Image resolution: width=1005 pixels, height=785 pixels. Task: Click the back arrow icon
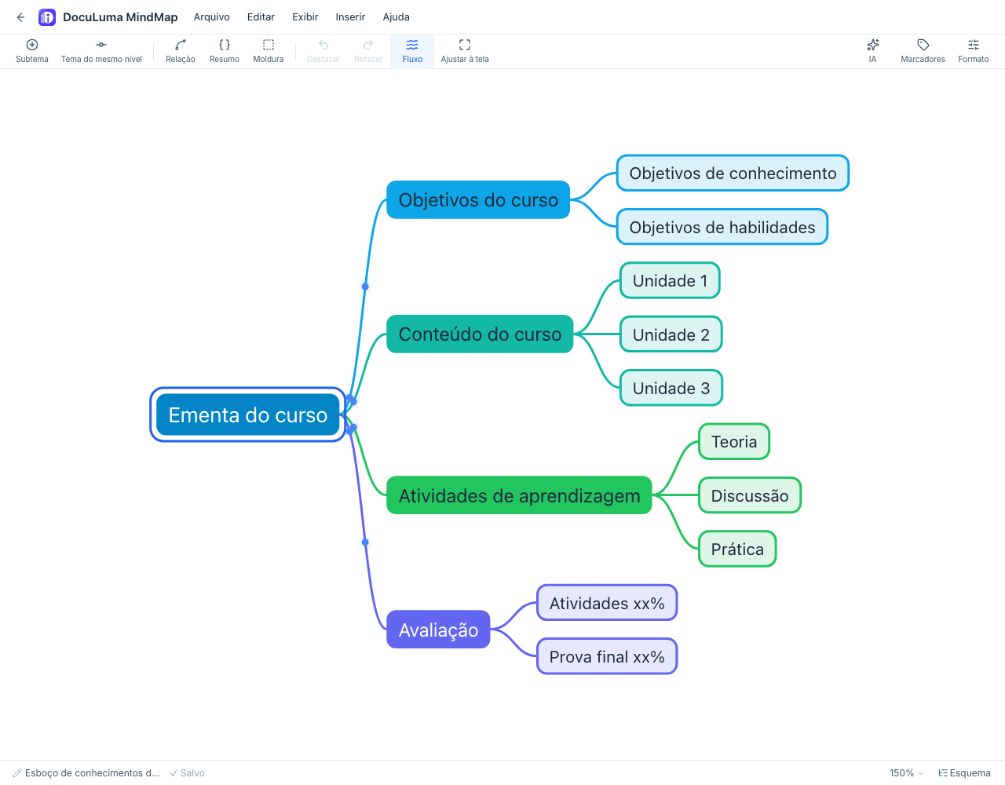[20, 17]
